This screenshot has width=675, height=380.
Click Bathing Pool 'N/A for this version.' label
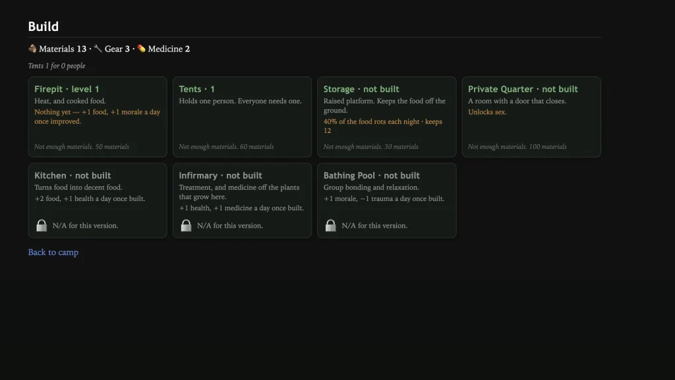(375, 226)
